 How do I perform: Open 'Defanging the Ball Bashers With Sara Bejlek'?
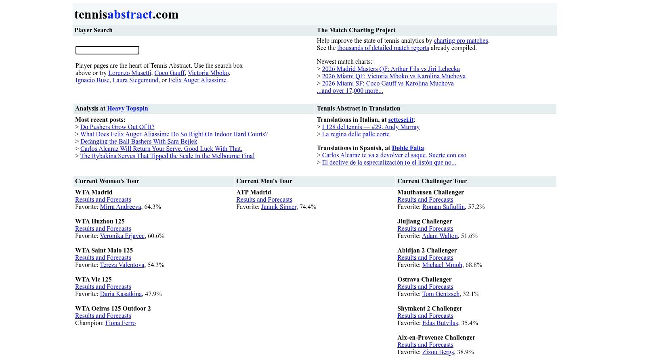(x=139, y=142)
